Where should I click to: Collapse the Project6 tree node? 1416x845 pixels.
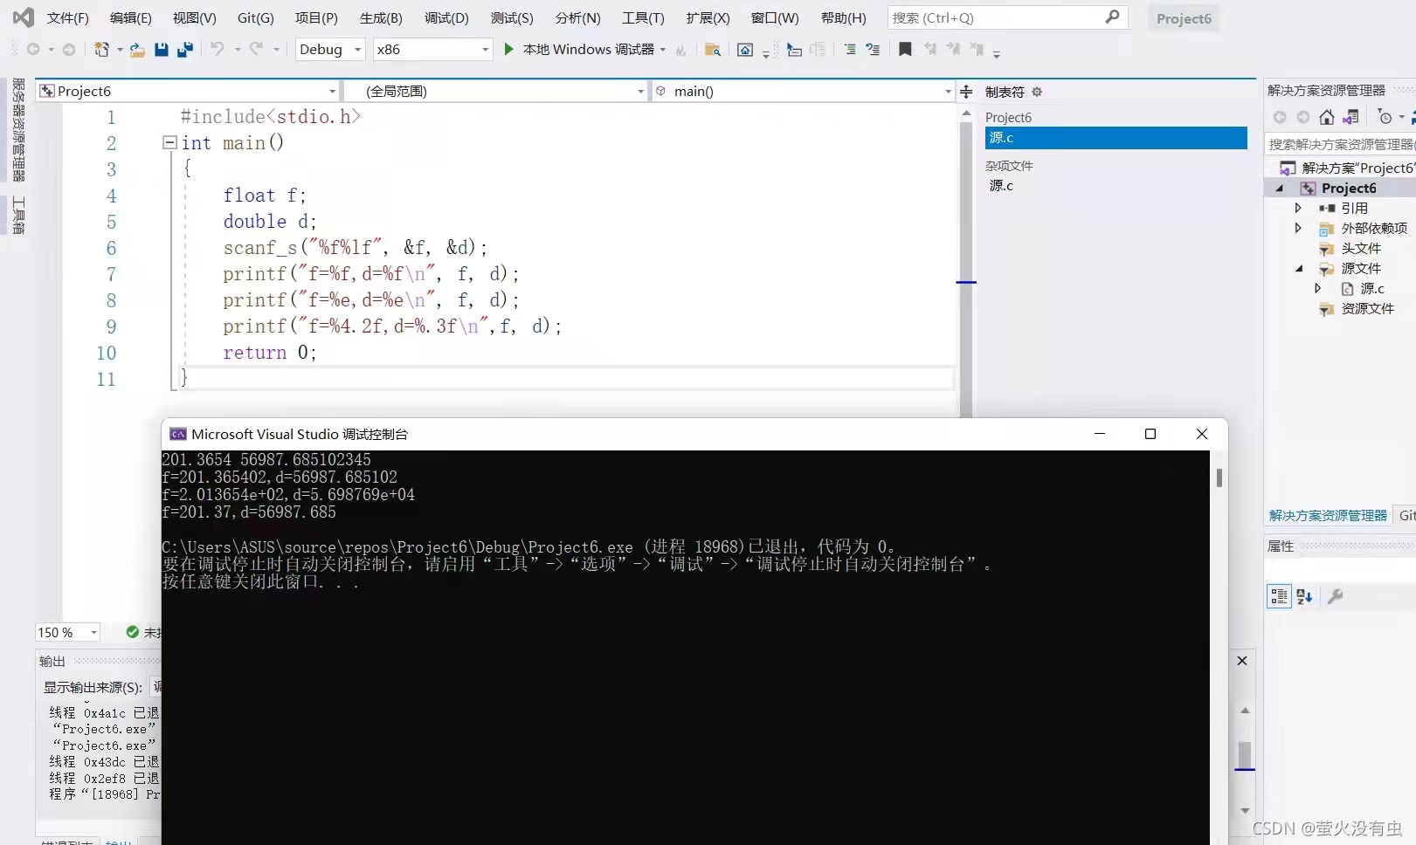click(1280, 189)
